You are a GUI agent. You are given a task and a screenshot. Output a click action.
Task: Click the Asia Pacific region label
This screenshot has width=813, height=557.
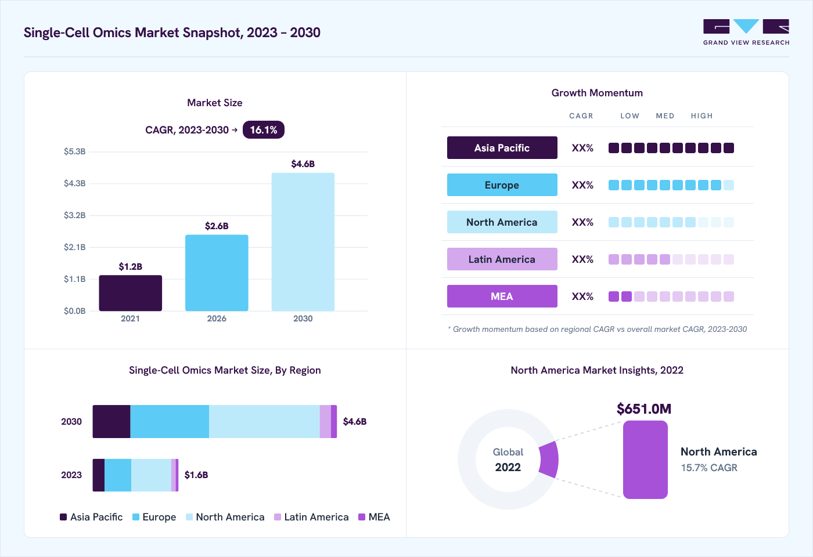point(502,148)
